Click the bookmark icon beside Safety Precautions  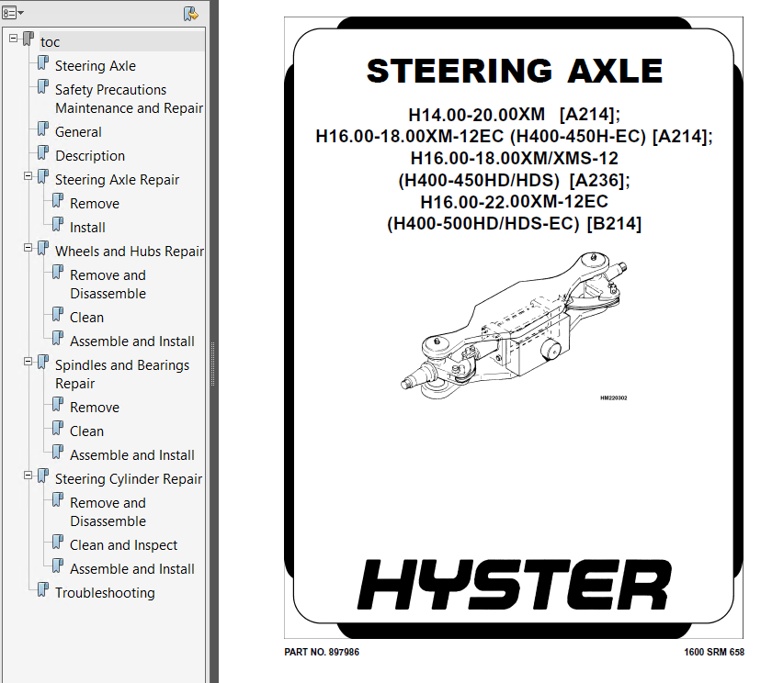[43, 86]
